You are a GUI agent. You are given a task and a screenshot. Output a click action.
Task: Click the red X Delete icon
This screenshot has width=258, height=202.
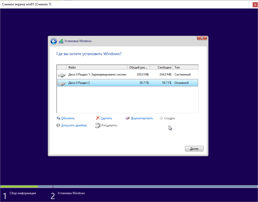pyautogui.click(x=98, y=118)
